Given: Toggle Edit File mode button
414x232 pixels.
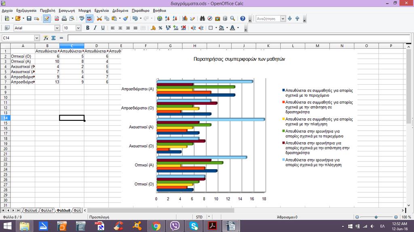Looking at the screenshot, I should point(47,19).
